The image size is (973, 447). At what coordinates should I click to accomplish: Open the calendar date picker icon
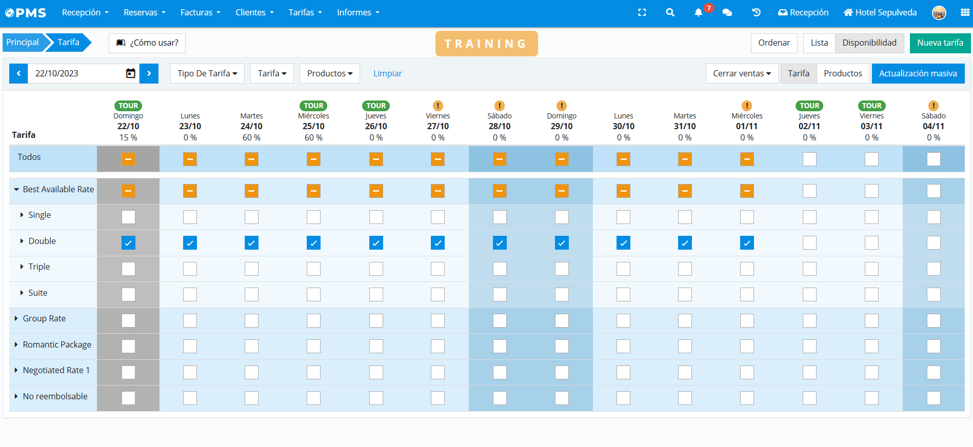(x=131, y=73)
